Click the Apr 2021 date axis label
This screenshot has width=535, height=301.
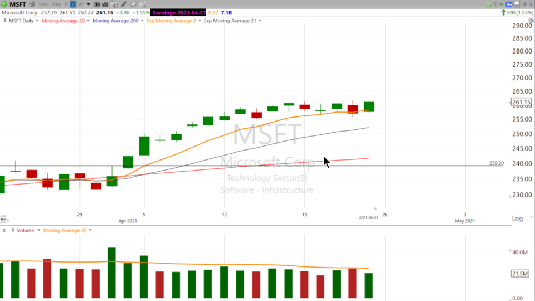coord(128,221)
